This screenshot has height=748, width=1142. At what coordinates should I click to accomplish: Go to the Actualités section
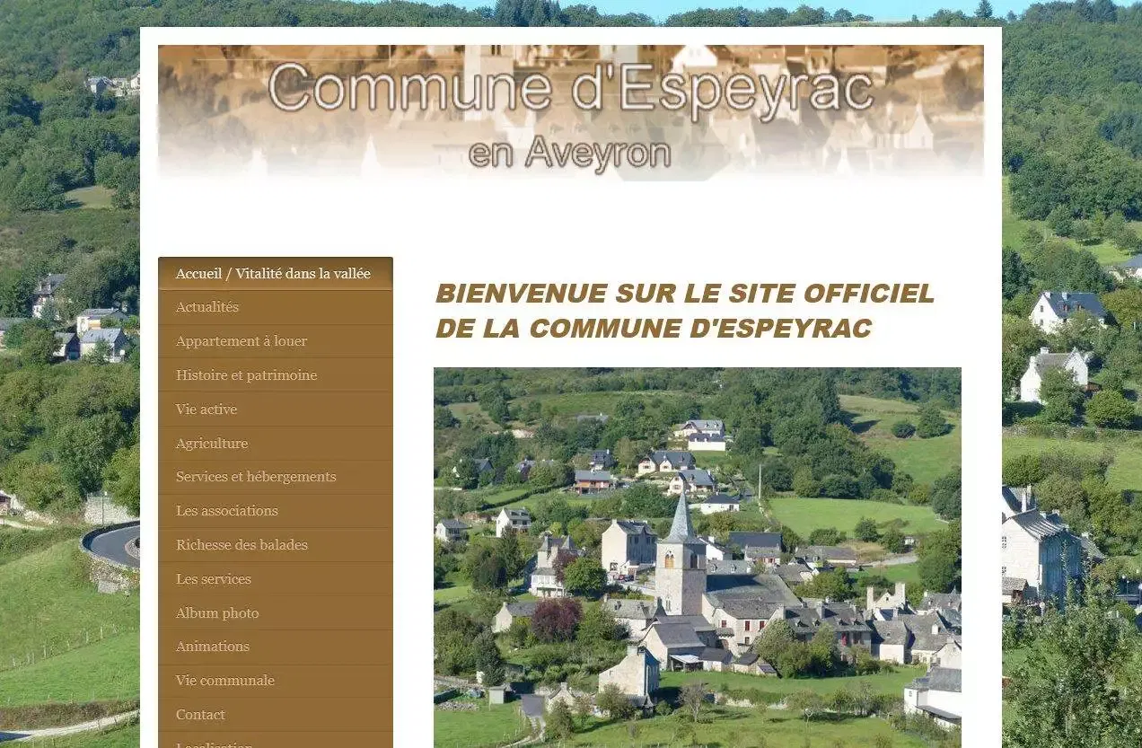tap(207, 307)
